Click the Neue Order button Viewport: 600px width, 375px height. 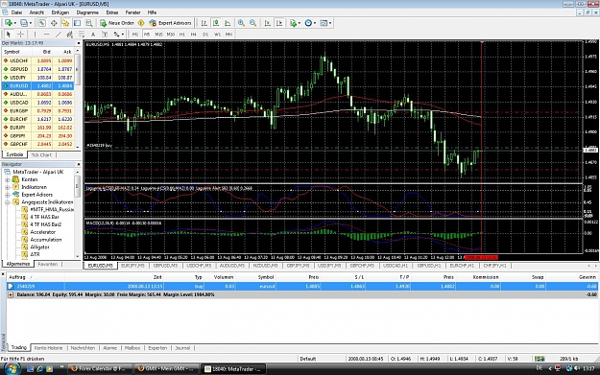coord(117,23)
